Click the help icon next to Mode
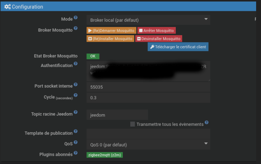Screen dimensions: 261x164 (75, 18)
